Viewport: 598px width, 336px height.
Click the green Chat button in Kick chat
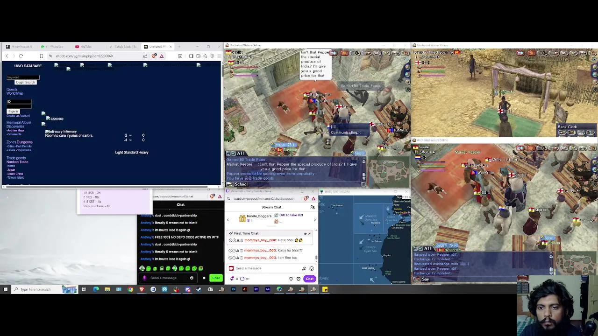click(x=215, y=278)
